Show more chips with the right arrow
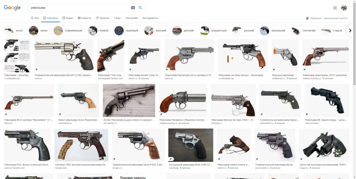 [x=350, y=31]
